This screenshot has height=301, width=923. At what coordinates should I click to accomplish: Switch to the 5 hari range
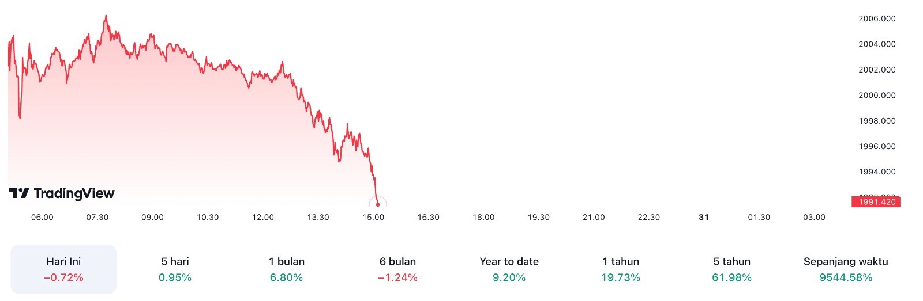tap(175, 269)
